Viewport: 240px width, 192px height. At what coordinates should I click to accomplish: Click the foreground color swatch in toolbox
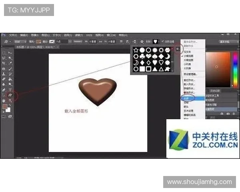click(x=5, y=106)
